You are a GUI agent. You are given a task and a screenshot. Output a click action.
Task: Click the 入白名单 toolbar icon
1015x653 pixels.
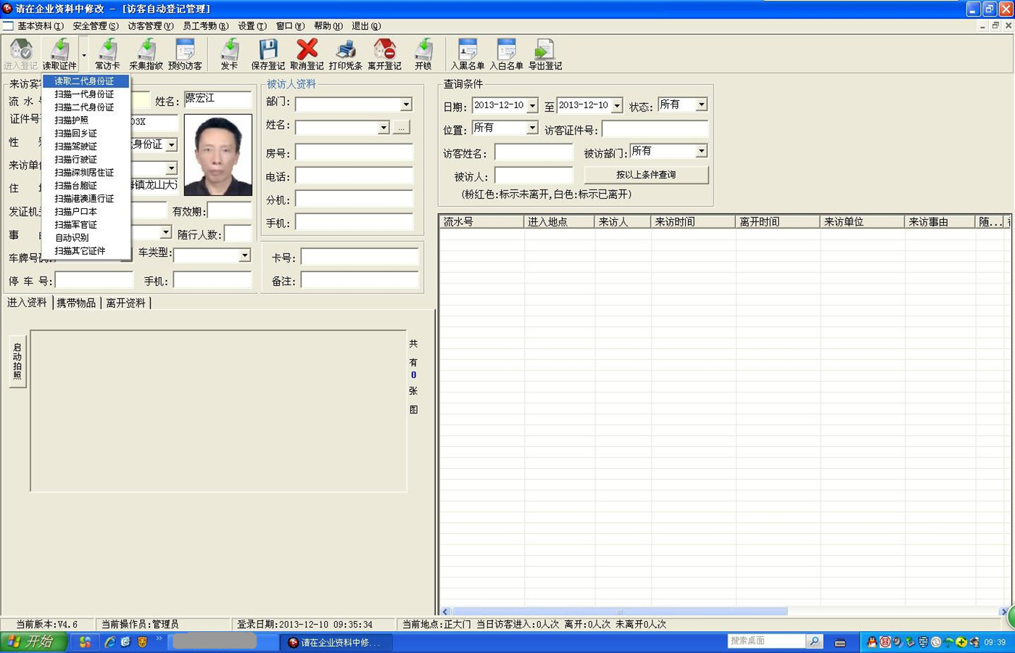click(x=506, y=54)
